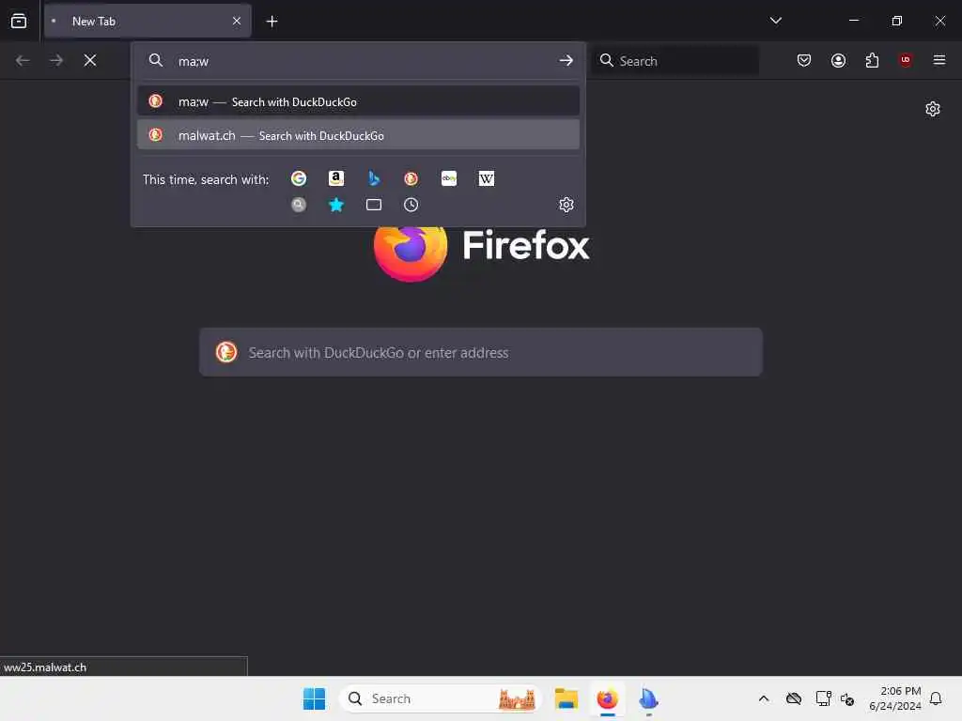The width and height of the screenshot is (962, 721).
Task: Open Firefox account menu
Action: pos(838,60)
